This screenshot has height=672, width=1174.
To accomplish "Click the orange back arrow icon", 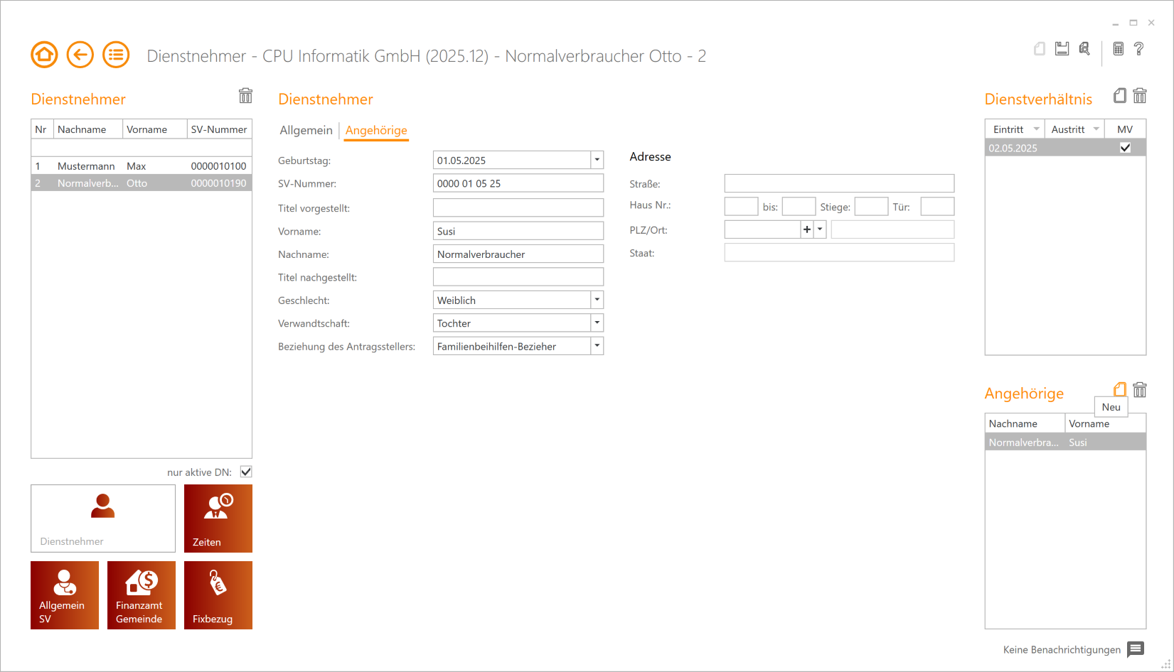I will (x=80, y=55).
